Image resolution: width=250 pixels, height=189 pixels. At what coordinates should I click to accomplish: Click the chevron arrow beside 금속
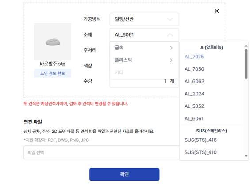click(171, 48)
